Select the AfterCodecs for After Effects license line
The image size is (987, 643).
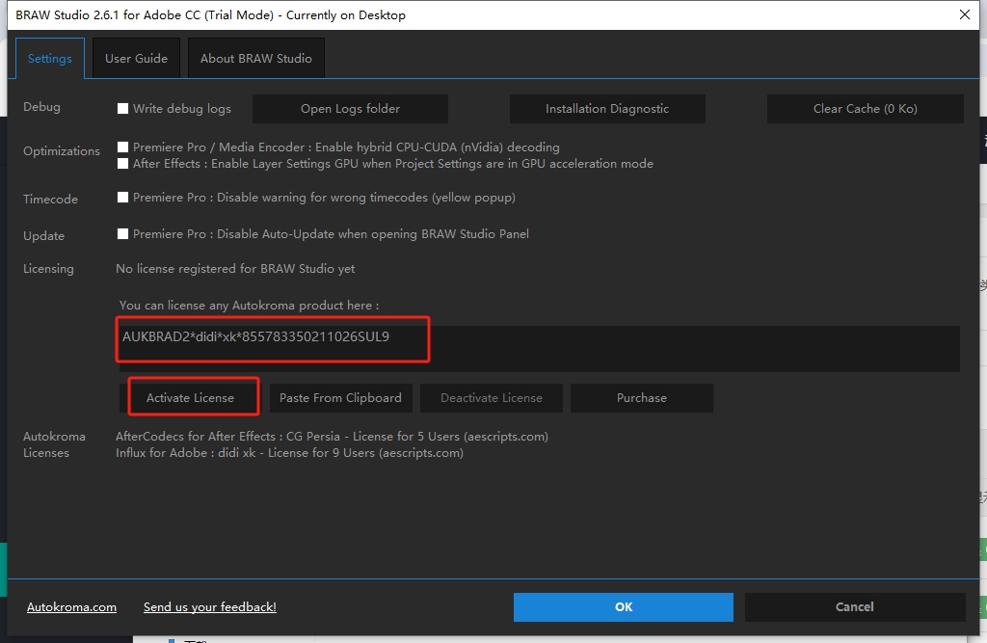(x=332, y=437)
